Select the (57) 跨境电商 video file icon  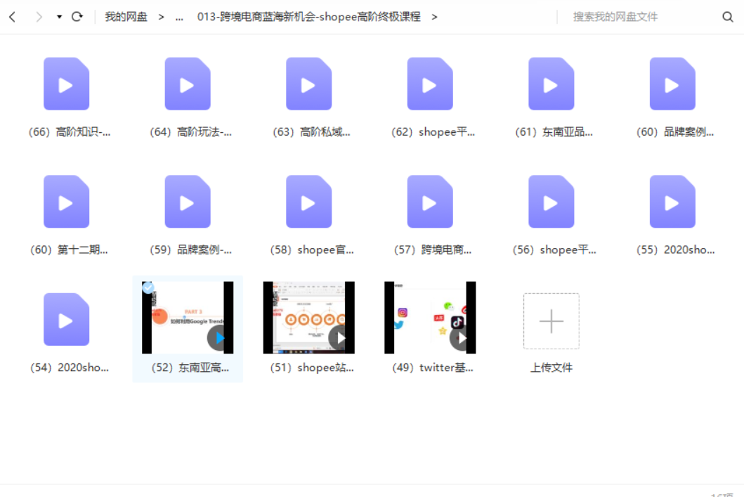click(430, 202)
